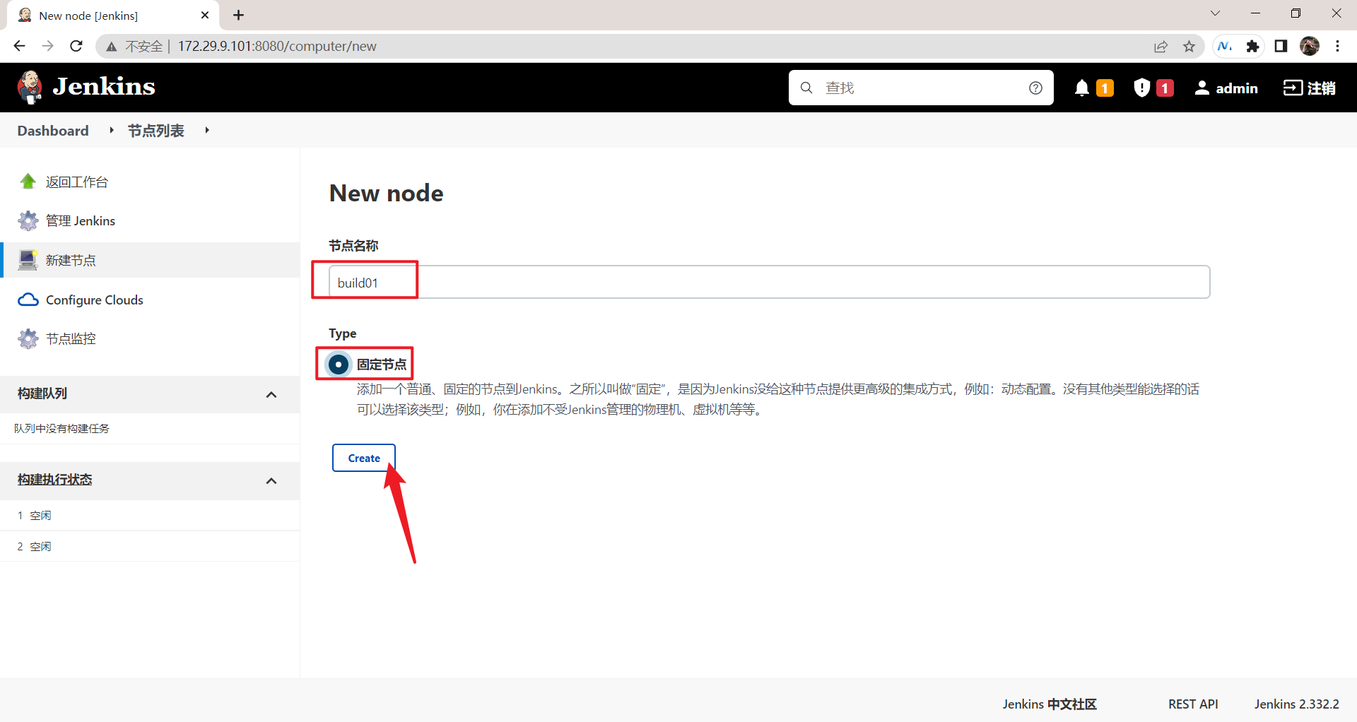Screen dimensions: 1357x722
Task: Click the gear icon for 节点监控
Action: [28, 339]
